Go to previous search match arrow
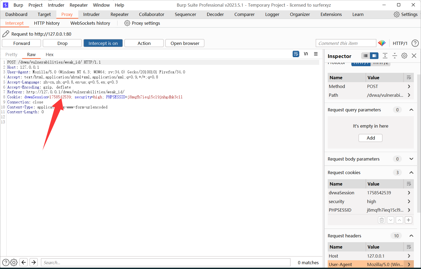Screen dimensions: 421x269 pos(24,262)
